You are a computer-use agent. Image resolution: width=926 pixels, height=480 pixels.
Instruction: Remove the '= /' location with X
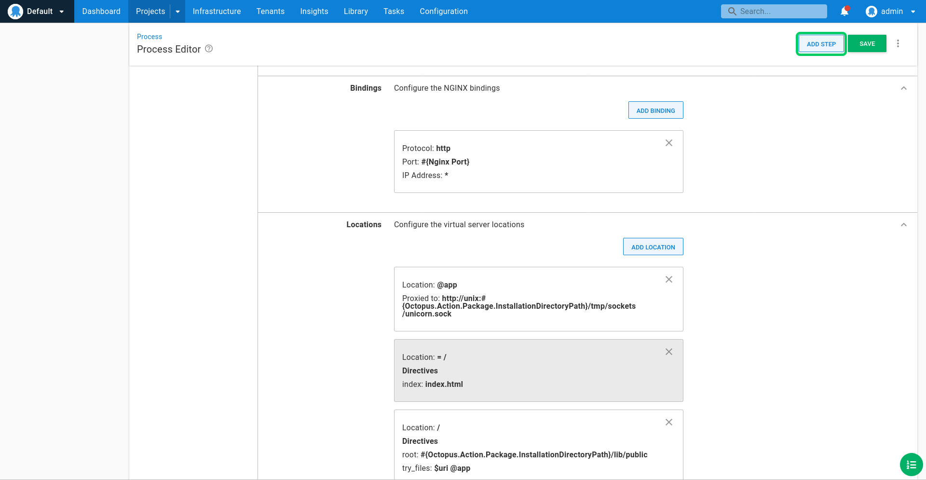pyautogui.click(x=669, y=352)
